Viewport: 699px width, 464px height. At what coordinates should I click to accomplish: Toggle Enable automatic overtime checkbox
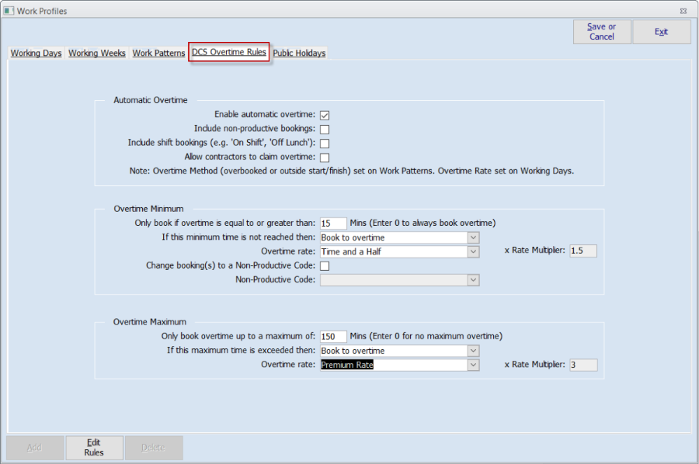[325, 116]
